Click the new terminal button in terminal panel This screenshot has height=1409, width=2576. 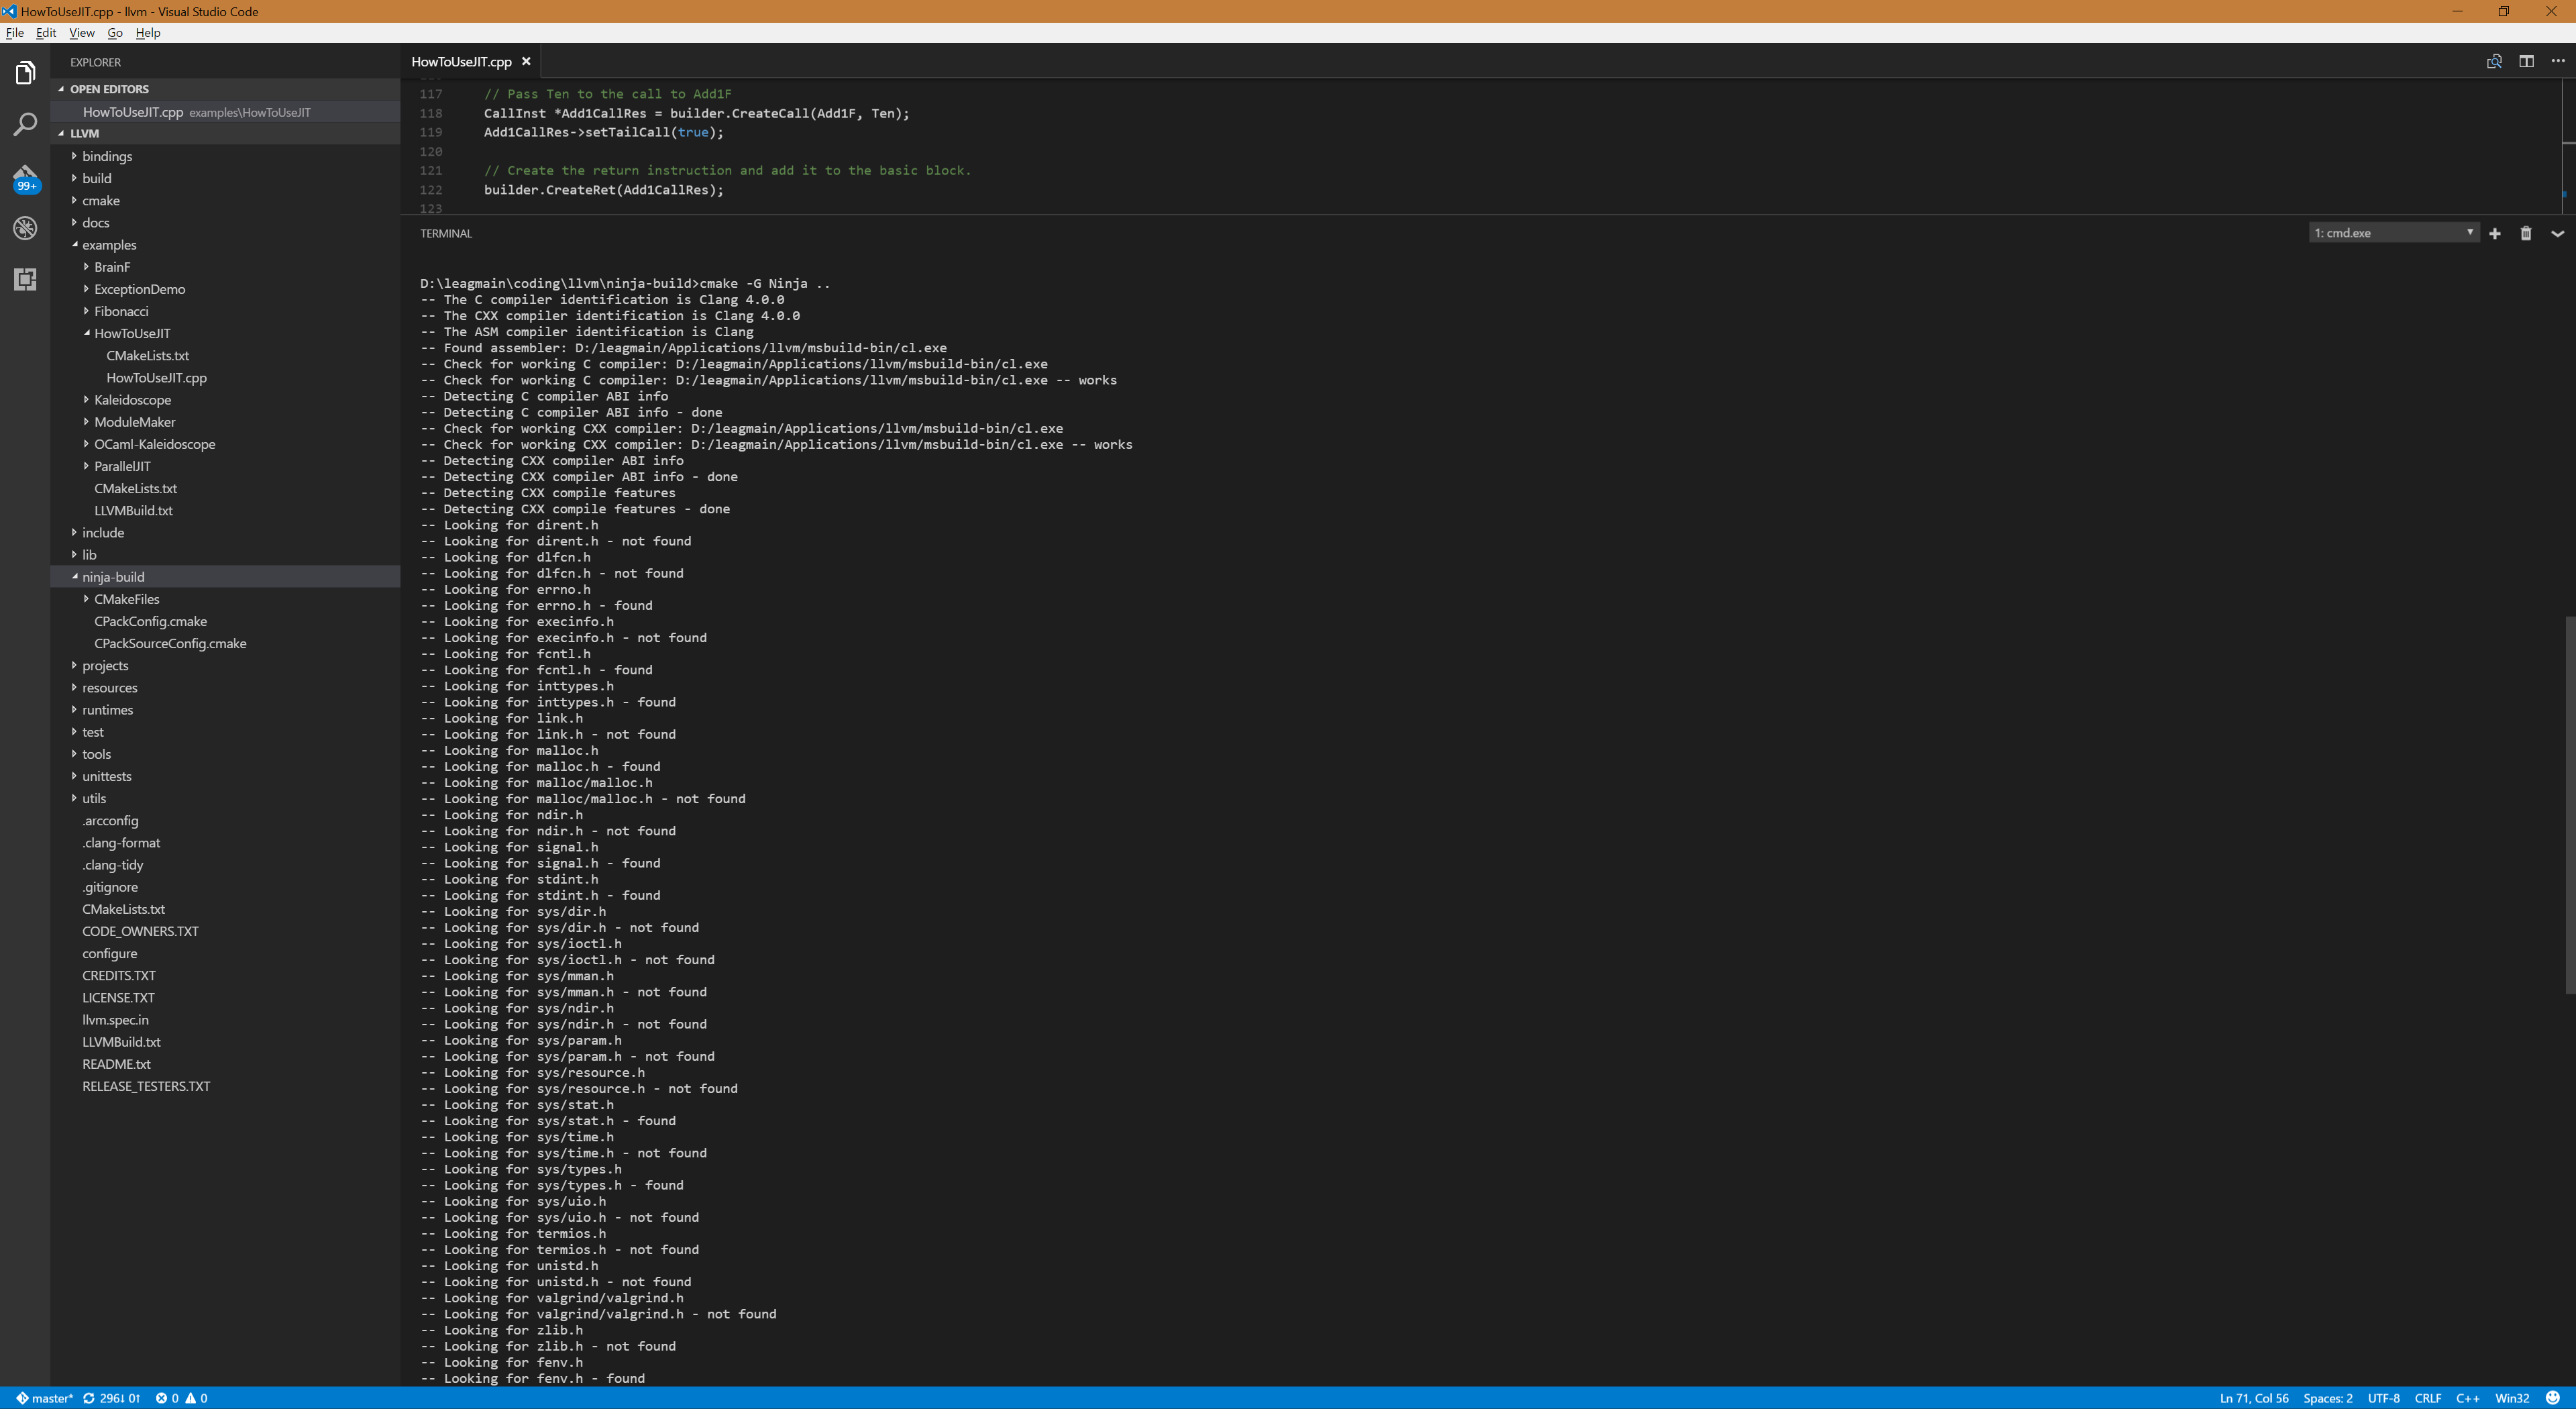tap(2493, 233)
